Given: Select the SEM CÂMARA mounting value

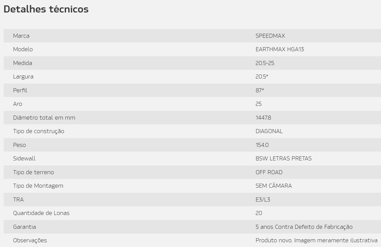Looking at the screenshot, I should 274,186.
